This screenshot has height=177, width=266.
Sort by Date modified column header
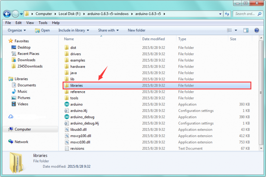click(153, 39)
